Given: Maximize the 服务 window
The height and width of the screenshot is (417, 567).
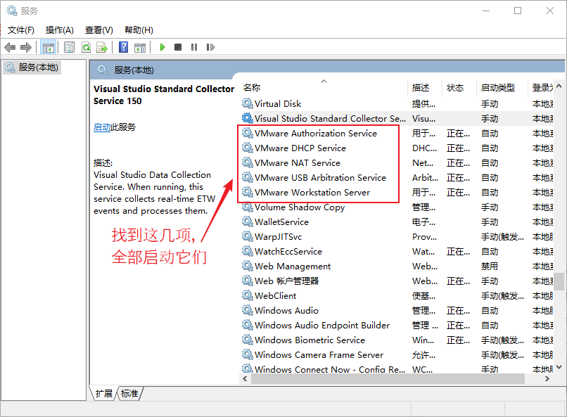Looking at the screenshot, I should coord(518,11).
